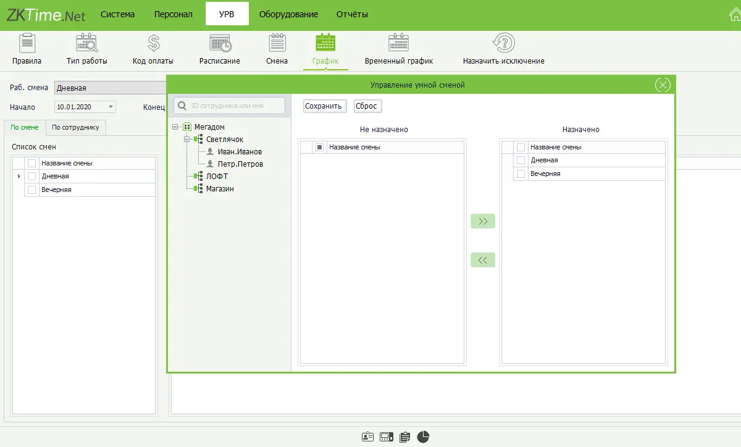741x447 pixels.
Task: Switch to the По сотруднику tab
Action: tap(75, 127)
